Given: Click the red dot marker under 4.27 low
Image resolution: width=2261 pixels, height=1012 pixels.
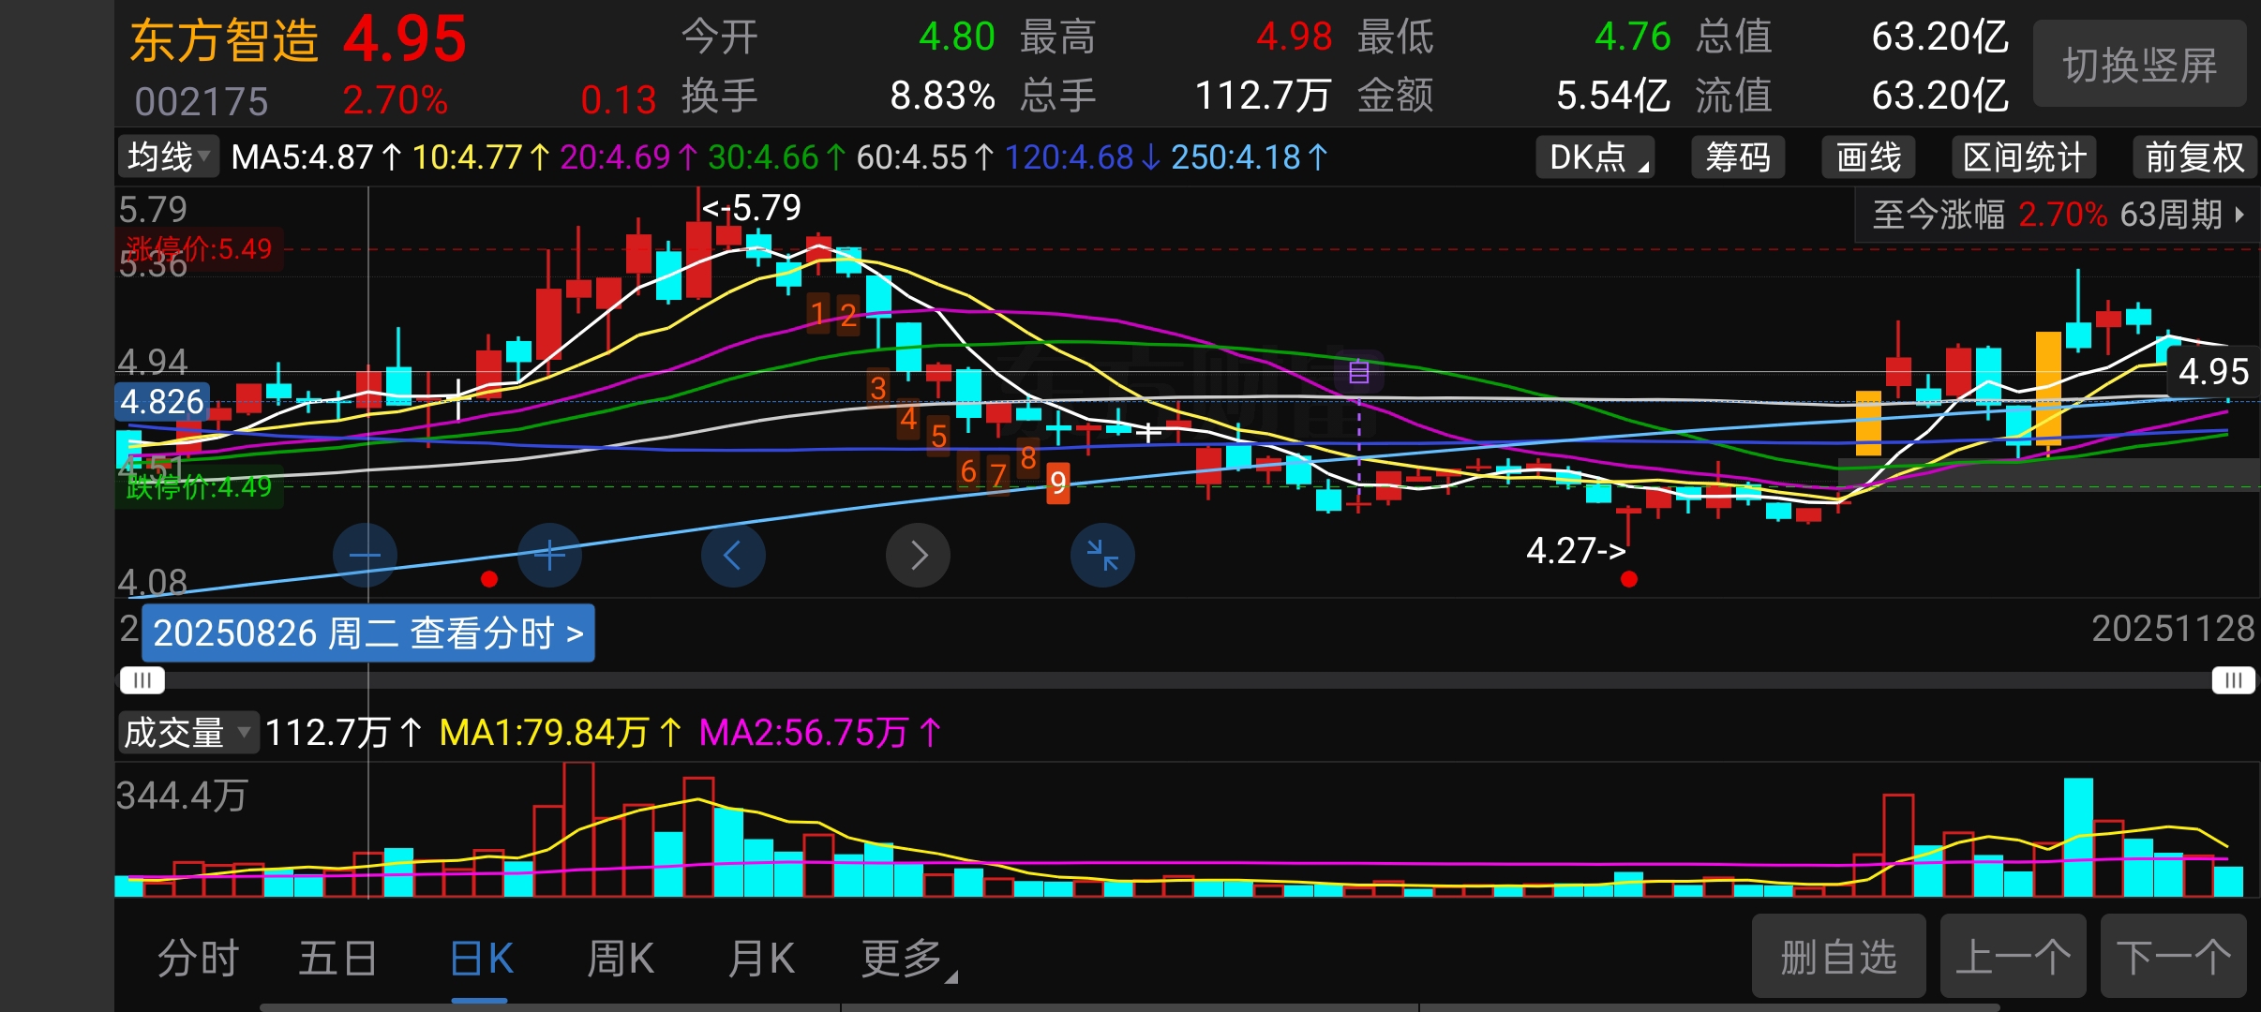Looking at the screenshot, I should coord(1629,579).
